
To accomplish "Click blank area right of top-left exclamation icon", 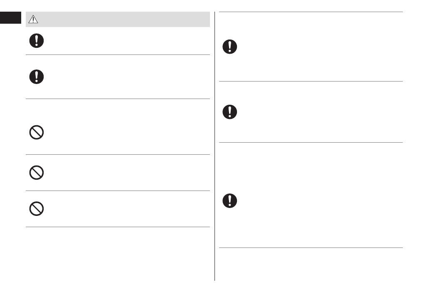I will [125, 41].
